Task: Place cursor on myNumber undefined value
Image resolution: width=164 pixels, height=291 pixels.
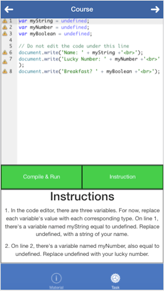Action: pos(74,28)
